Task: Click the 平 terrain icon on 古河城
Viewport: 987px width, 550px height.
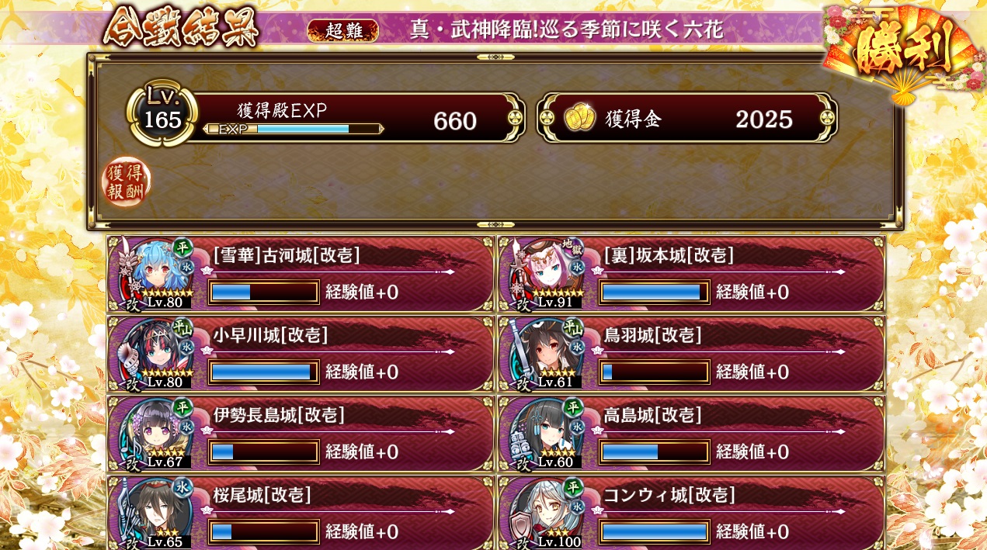Action: (x=182, y=246)
